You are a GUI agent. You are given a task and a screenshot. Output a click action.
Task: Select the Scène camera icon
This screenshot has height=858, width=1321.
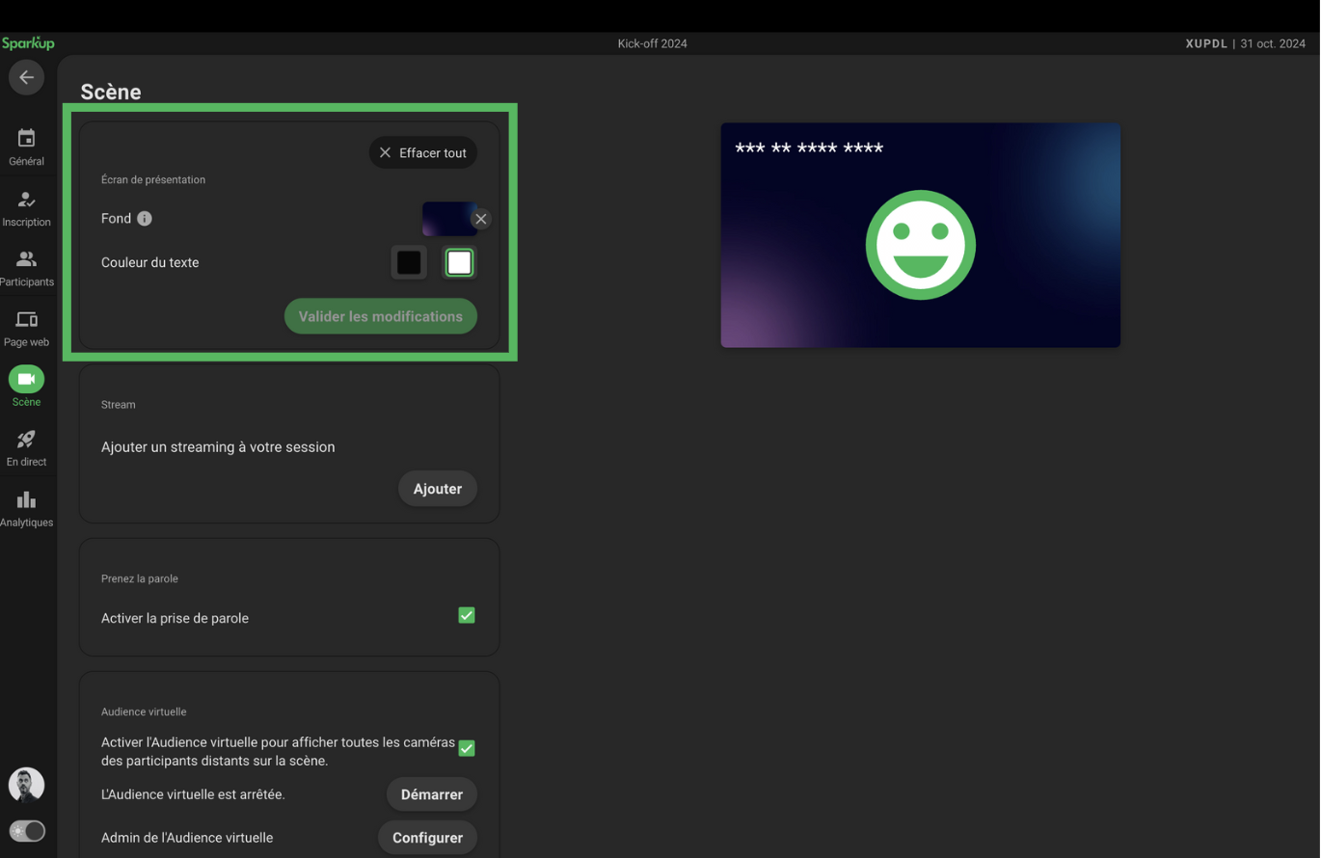click(x=26, y=379)
